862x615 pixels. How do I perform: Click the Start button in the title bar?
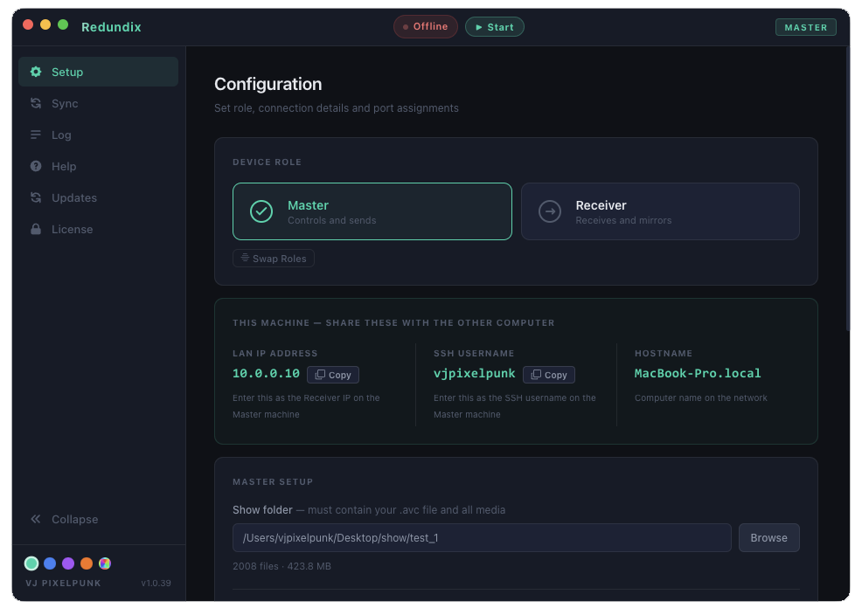(x=495, y=27)
